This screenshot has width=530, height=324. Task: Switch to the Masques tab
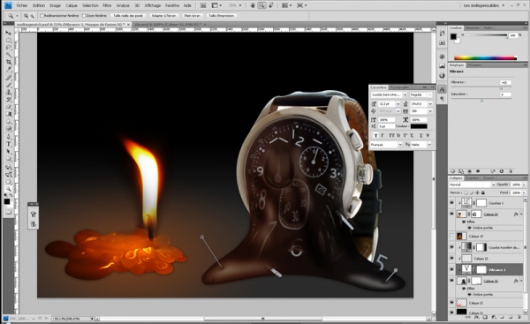(475, 64)
